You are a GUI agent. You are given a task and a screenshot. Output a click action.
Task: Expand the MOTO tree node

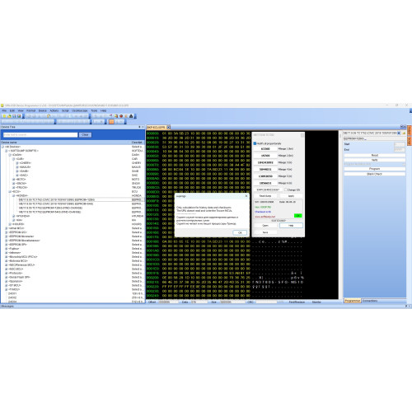click(x=13, y=180)
